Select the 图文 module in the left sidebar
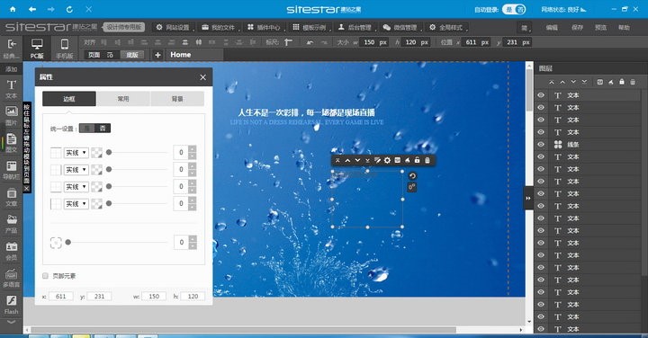Screen dimensions: 648x338 coord(11,142)
